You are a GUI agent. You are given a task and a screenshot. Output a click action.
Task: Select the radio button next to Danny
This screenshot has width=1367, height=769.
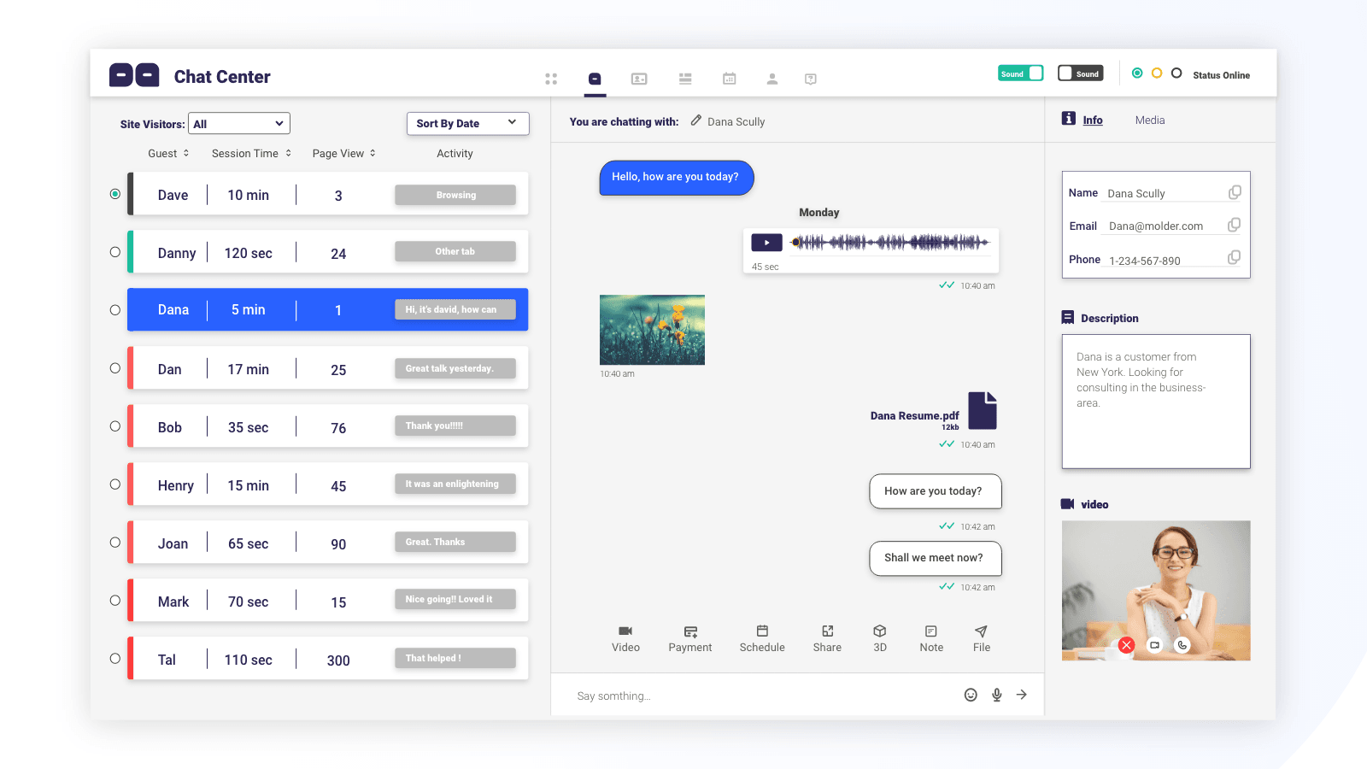[x=114, y=251]
